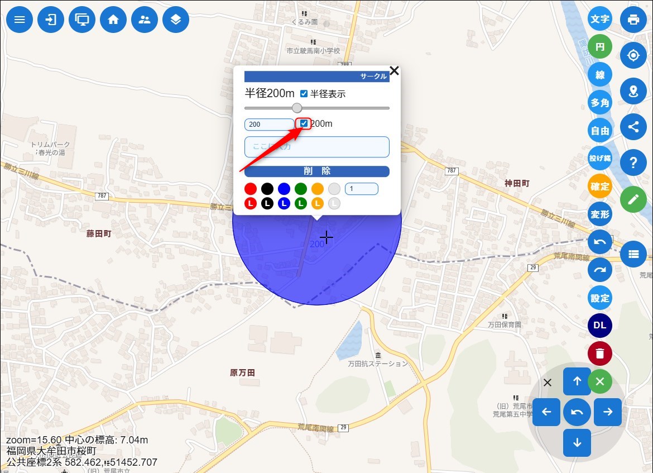
Task: Click the locate current position icon
Action: point(633,55)
